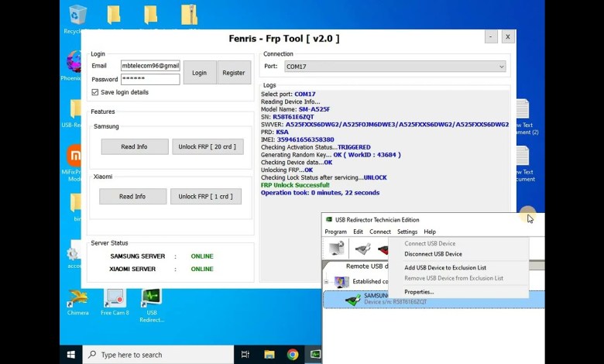Launch the Phoenix desktop shortcut

point(74,62)
